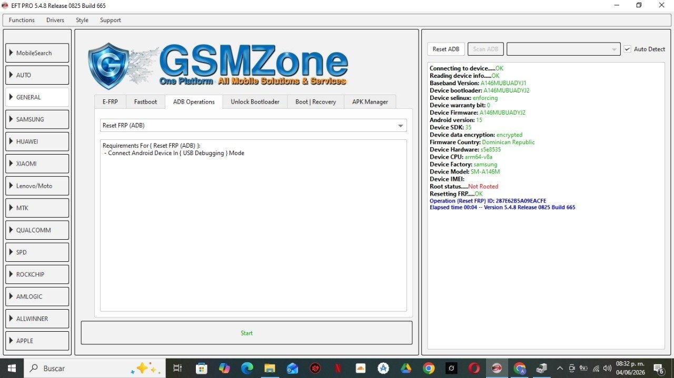Click the log line 'Firmware Country: Dominican Republic'
The height and width of the screenshot is (378, 674).
coord(482,142)
